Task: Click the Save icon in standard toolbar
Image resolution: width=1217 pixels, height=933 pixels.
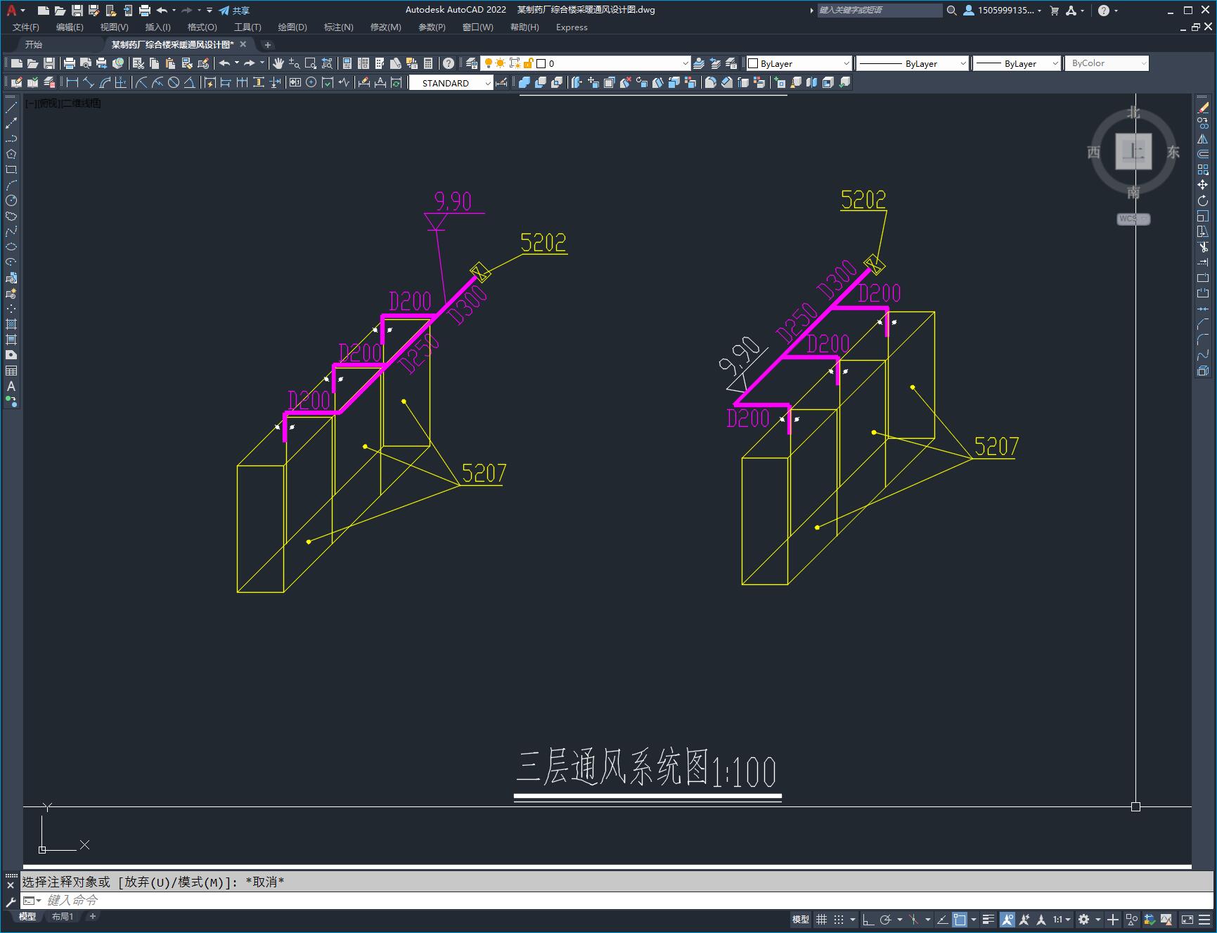Action: (x=49, y=63)
